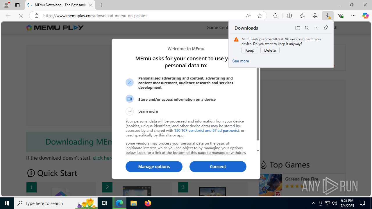The height and width of the screenshot is (209, 372).
Task: Open the Favorites list icon
Action: 302,16
